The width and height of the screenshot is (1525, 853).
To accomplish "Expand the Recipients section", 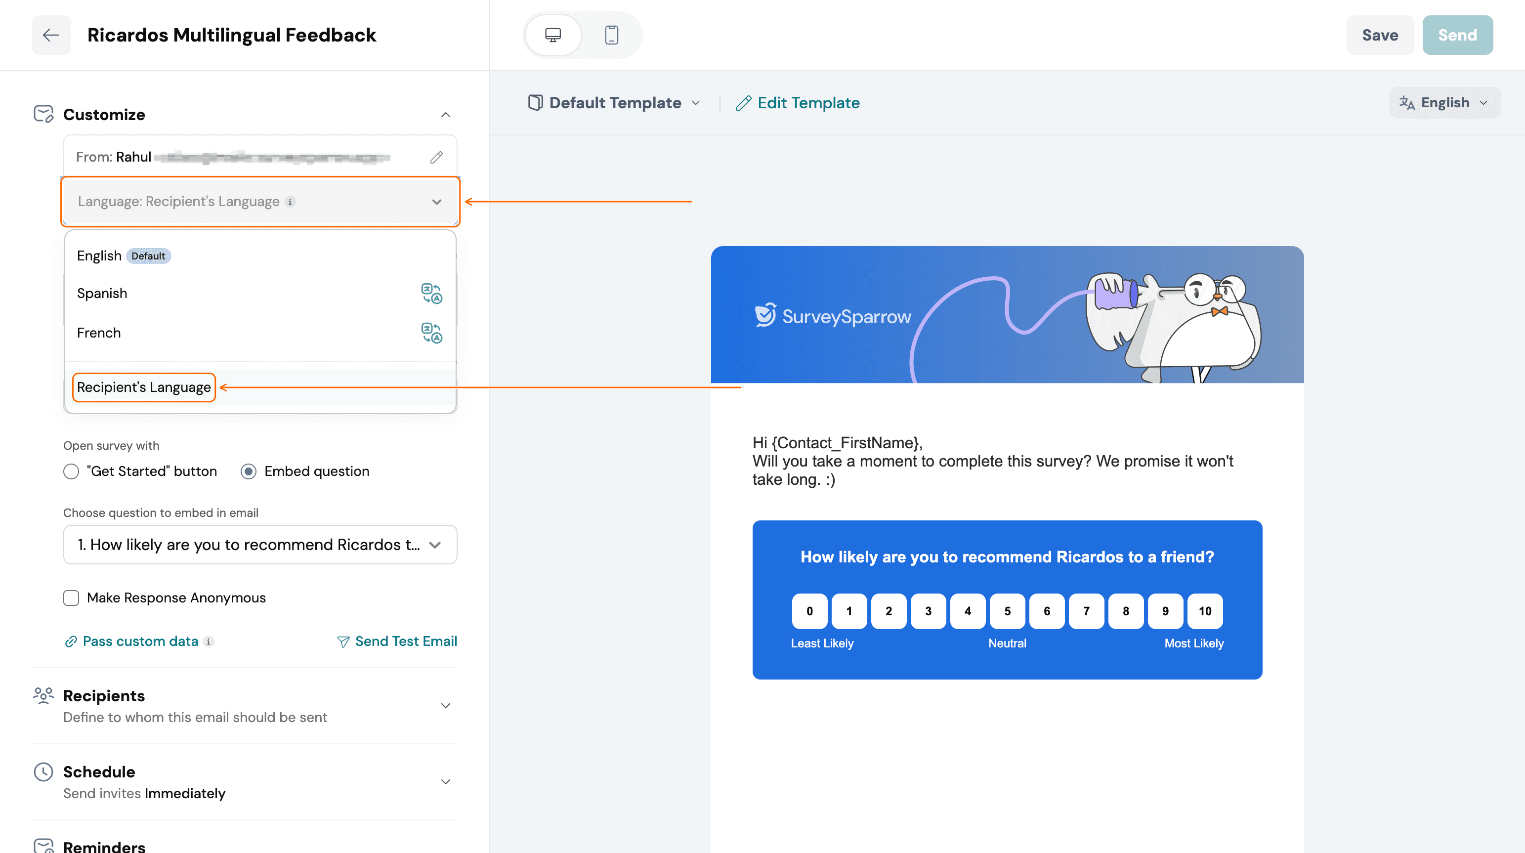I will coord(245,706).
